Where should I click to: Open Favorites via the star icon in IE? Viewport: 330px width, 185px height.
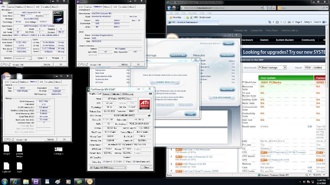tap(171, 17)
